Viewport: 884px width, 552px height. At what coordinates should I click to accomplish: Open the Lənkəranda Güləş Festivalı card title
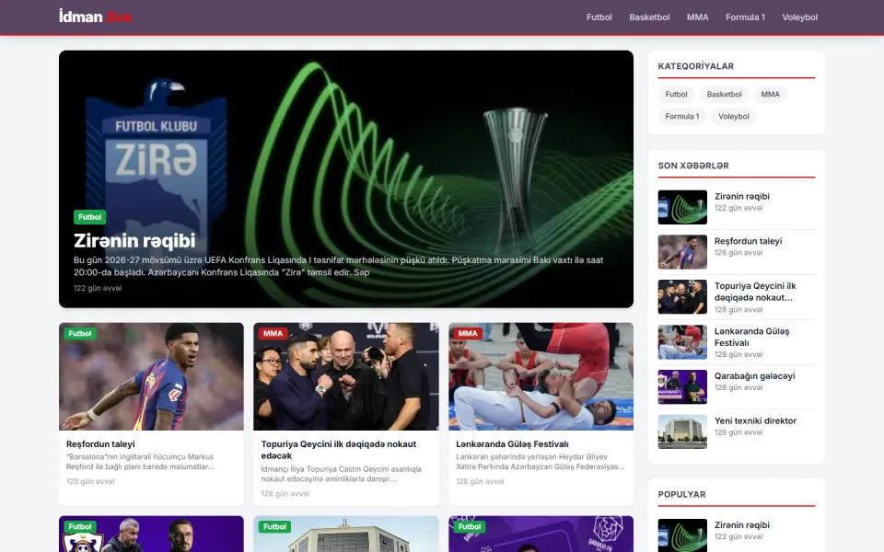click(512, 443)
